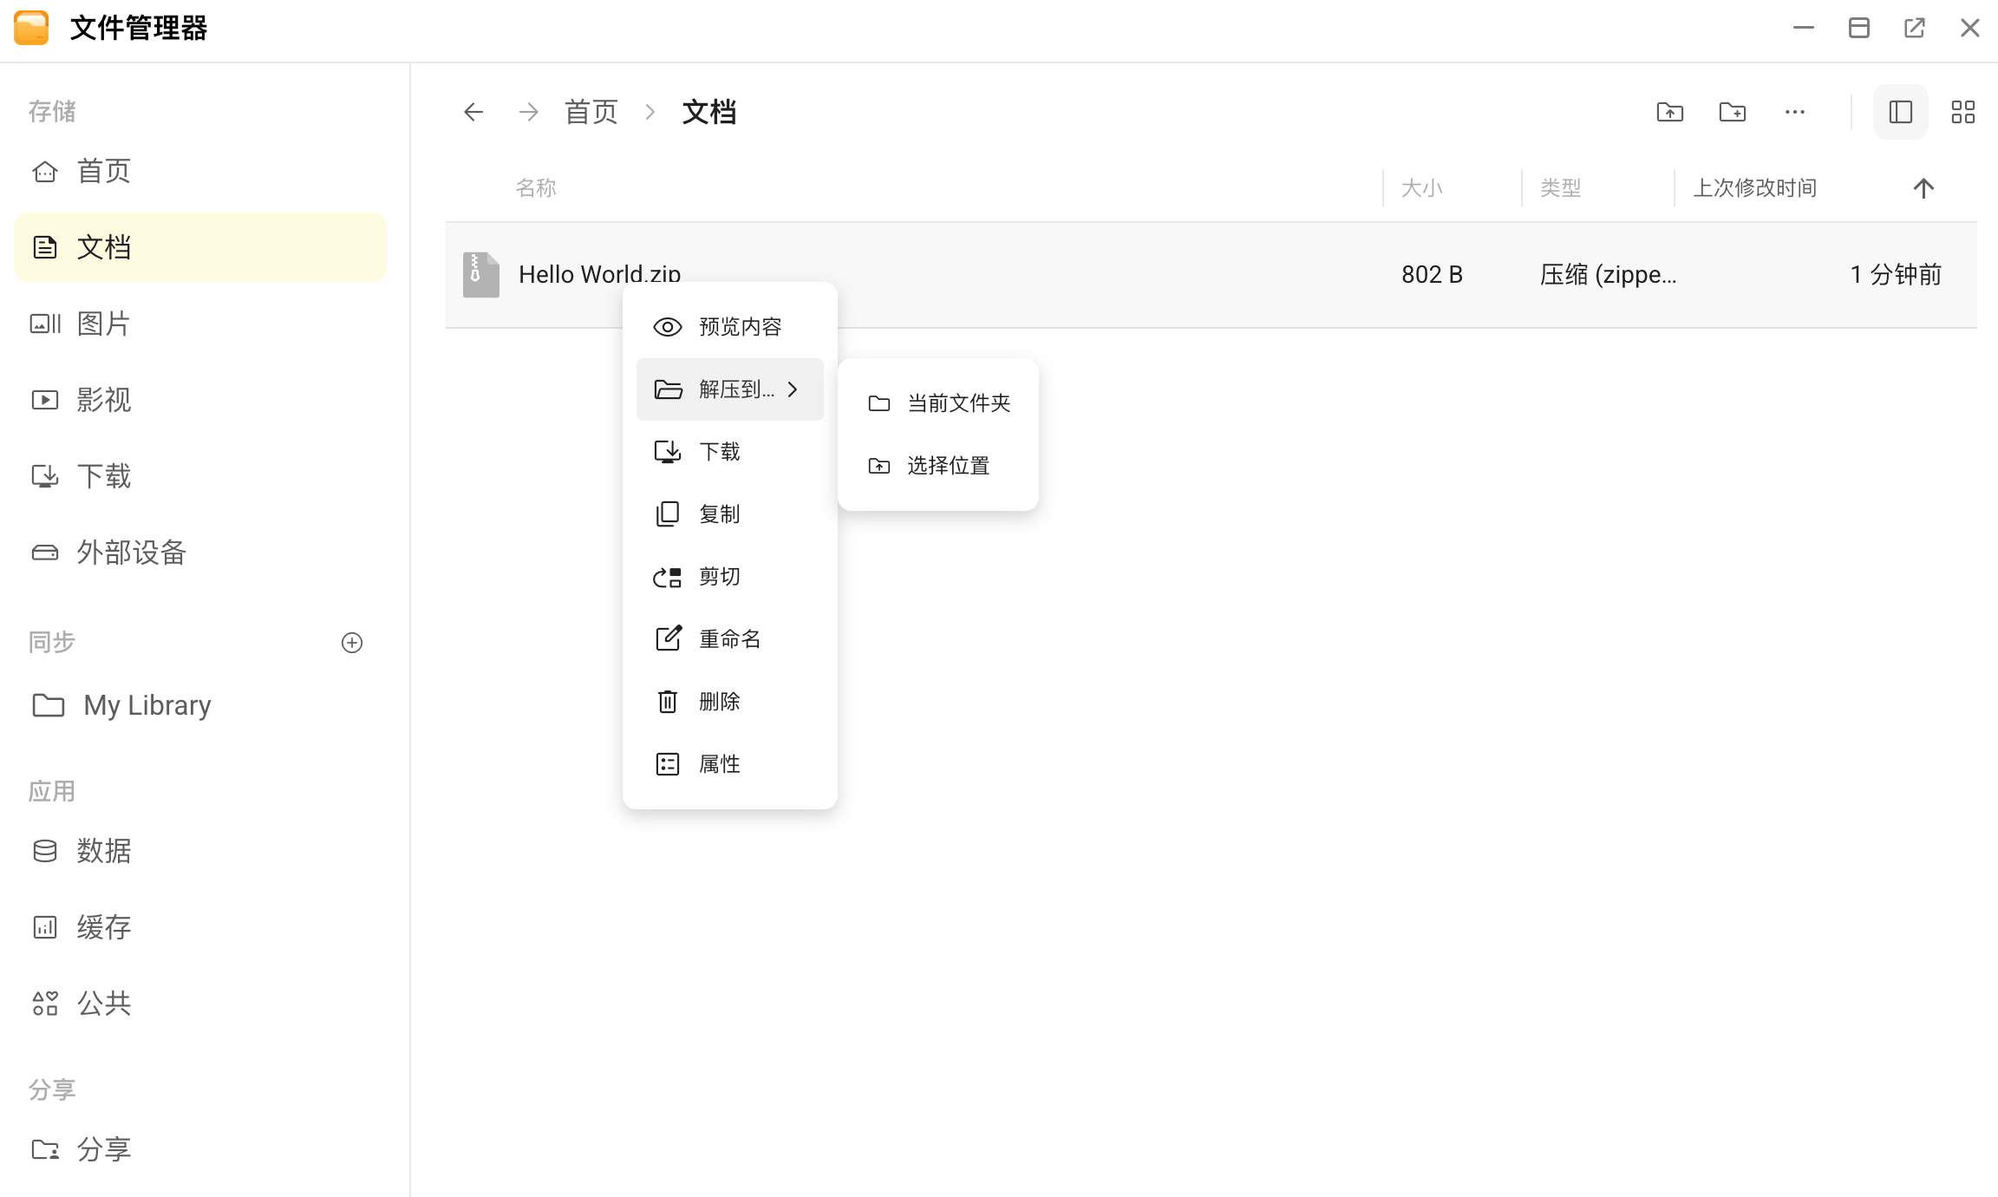Viewport: 1998px width, 1197px height.
Task: Select 文档 in the sidebar
Action: click(x=200, y=247)
